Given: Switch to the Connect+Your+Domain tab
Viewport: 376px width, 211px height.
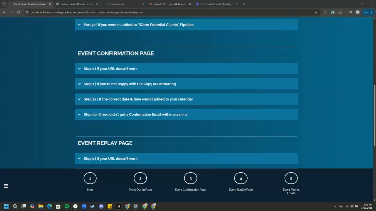Looking at the screenshot, I should pos(77,4).
